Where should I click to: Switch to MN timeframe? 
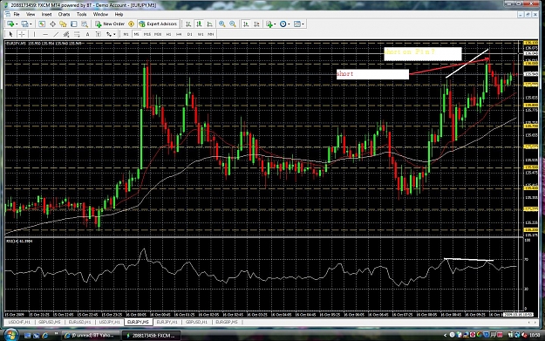click(211, 34)
